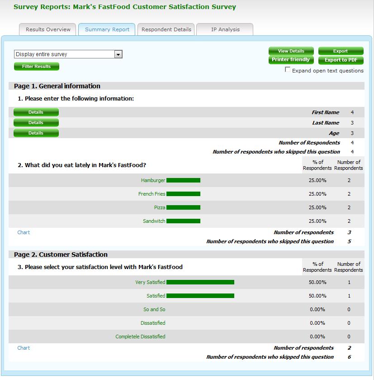Click question 3 satisfaction level title

pos(100,267)
